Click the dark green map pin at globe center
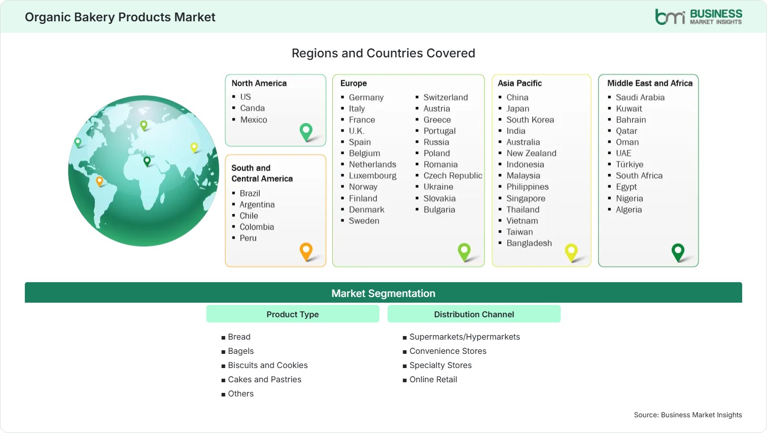 click(147, 161)
